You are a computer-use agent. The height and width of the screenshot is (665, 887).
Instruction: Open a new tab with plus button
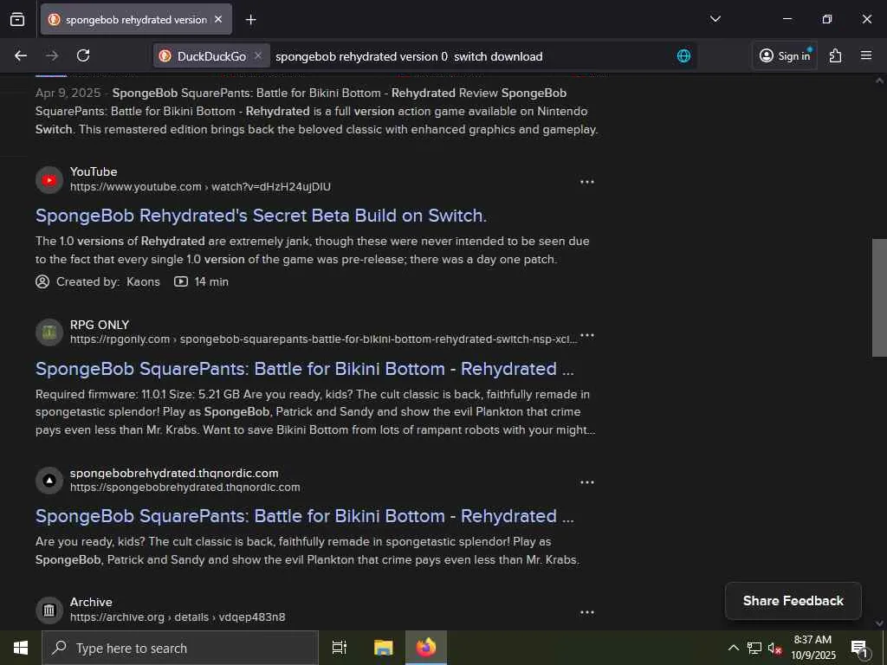click(250, 20)
